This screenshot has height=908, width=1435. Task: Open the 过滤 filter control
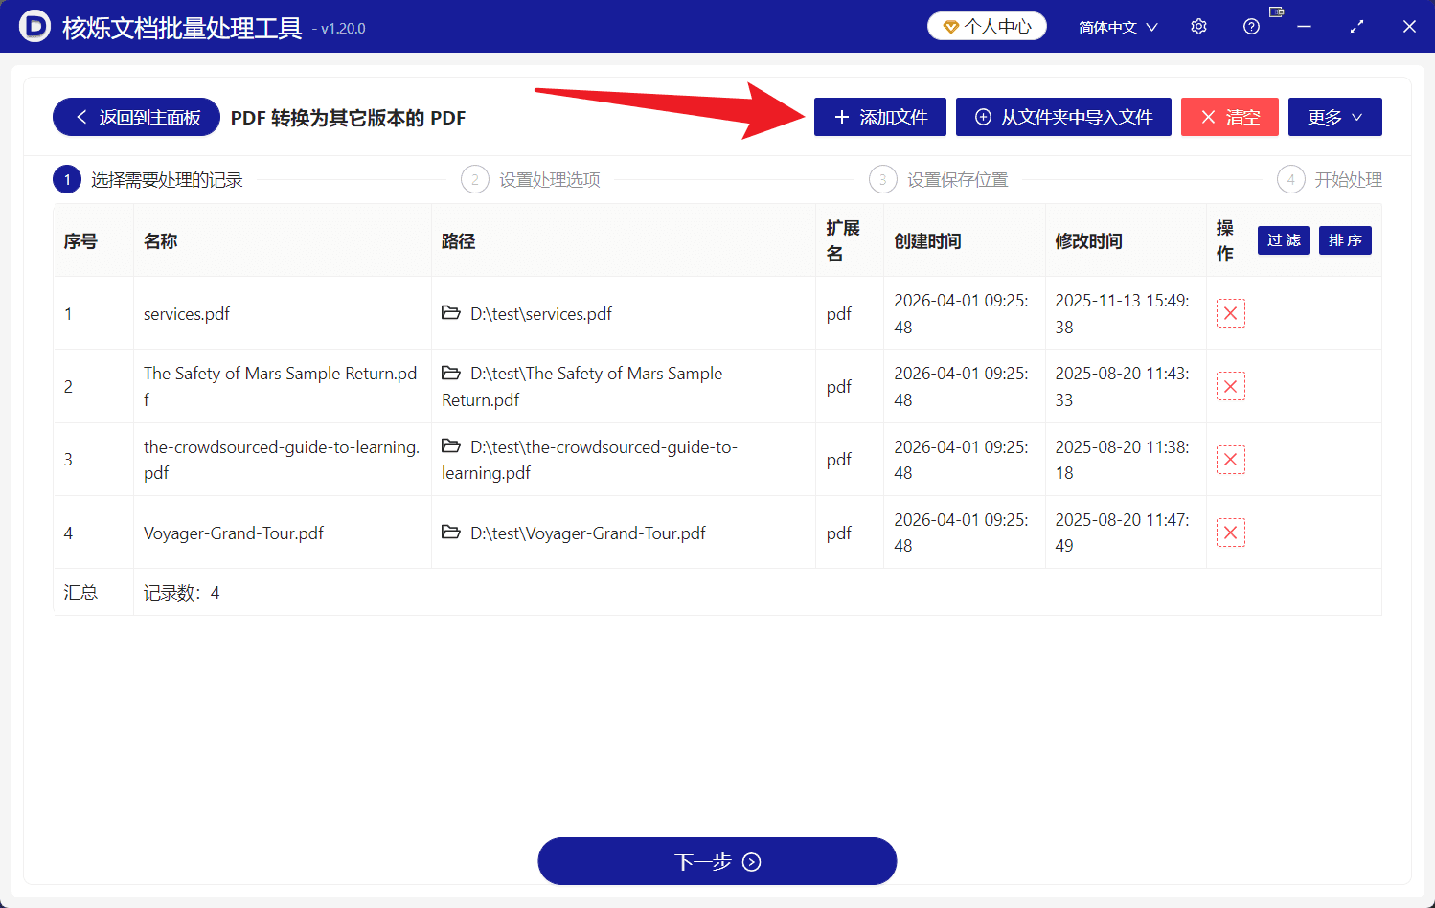click(x=1283, y=240)
